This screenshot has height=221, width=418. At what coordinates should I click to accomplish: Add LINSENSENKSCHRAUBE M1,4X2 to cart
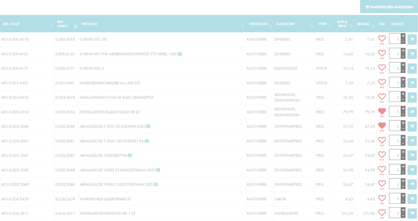click(412, 83)
